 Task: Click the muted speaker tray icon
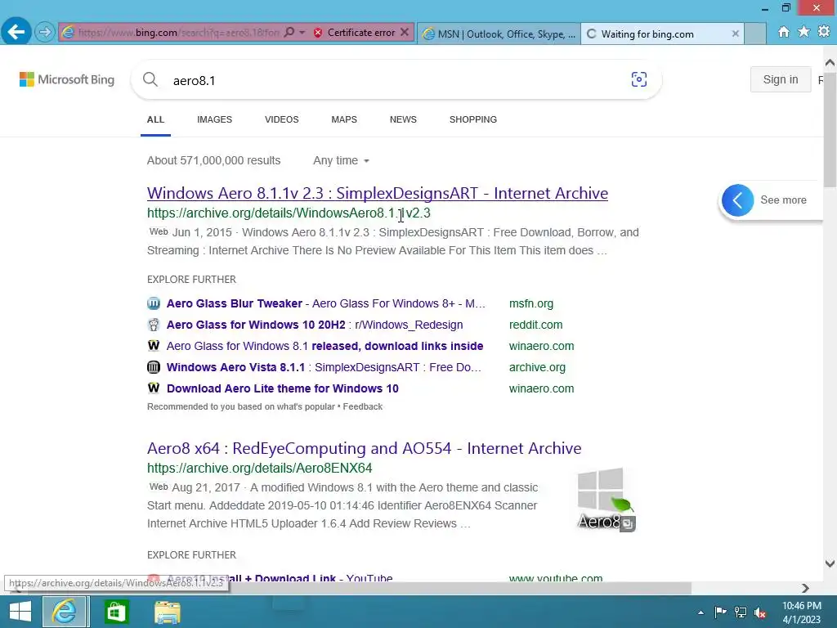click(x=760, y=612)
